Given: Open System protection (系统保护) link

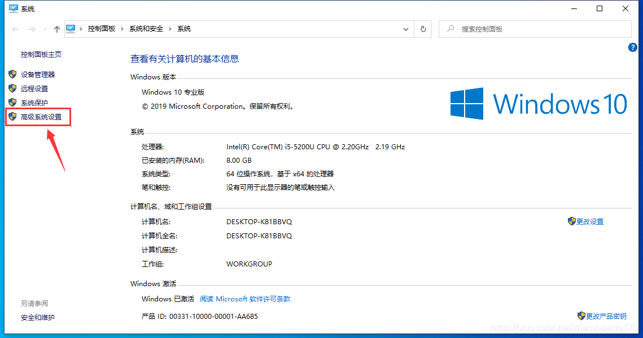Looking at the screenshot, I should [x=34, y=103].
